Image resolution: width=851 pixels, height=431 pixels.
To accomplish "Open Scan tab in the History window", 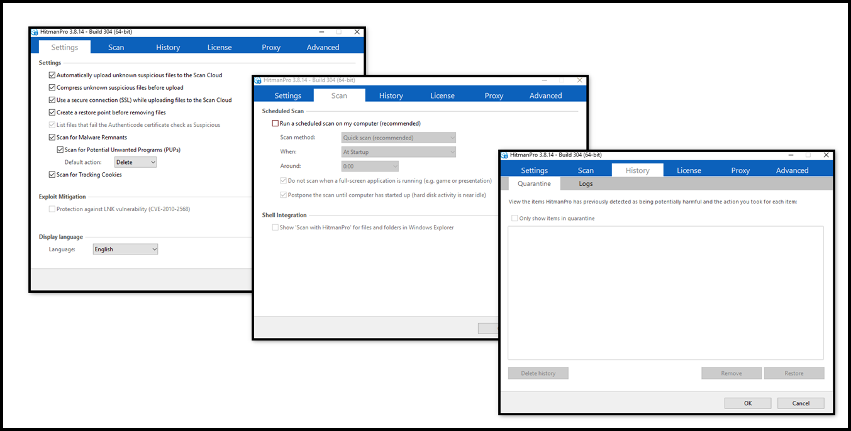I will pyautogui.click(x=586, y=170).
